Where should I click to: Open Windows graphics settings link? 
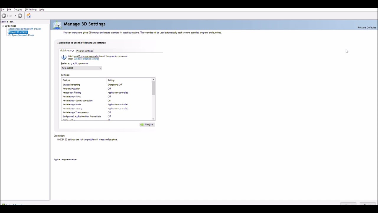[x=87, y=59]
